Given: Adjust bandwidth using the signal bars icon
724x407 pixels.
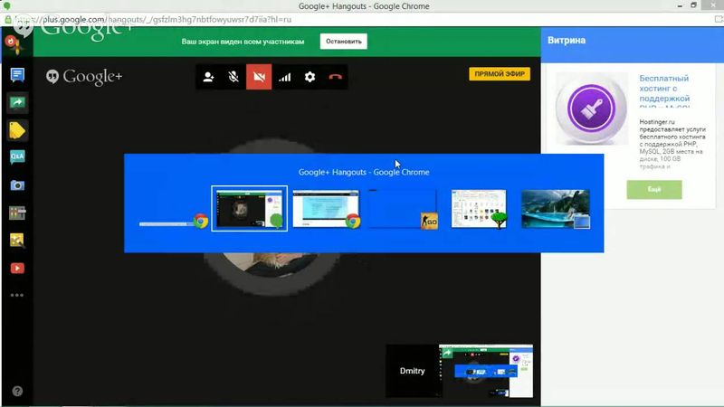Looking at the screenshot, I should 284,77.
